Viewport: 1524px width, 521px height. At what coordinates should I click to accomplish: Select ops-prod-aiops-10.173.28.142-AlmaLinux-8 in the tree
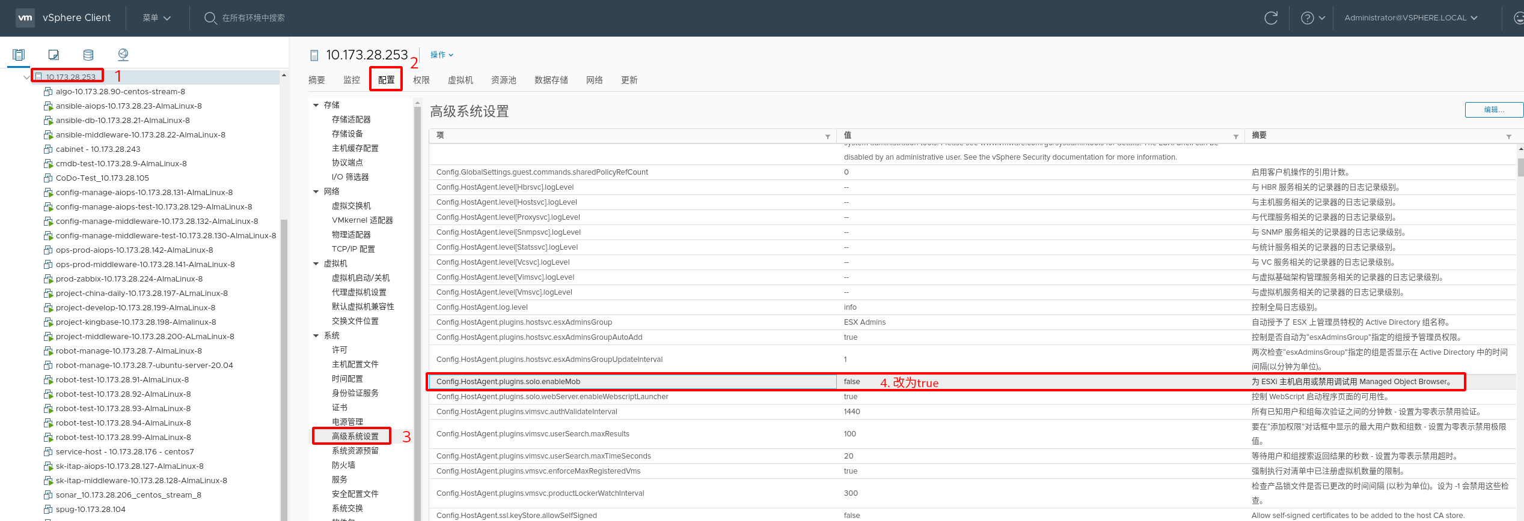click(x=134, y=250)
